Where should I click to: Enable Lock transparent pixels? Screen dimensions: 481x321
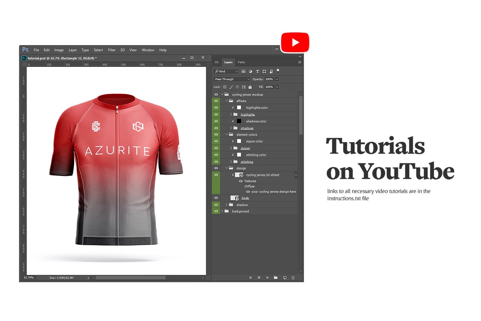pos(224,87)
